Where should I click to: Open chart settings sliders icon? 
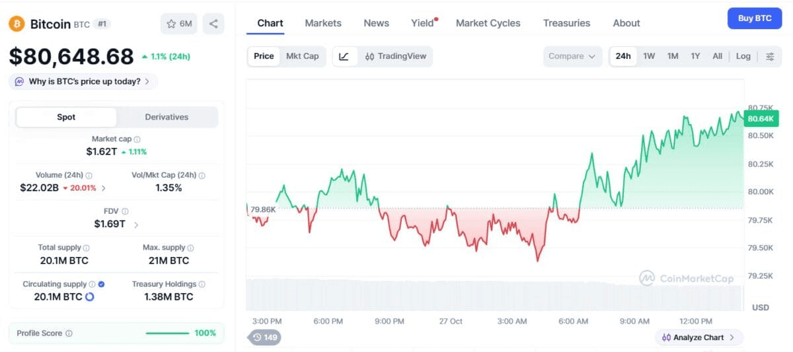coord(770,56)
